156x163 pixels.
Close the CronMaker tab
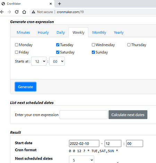click(51, 4)
